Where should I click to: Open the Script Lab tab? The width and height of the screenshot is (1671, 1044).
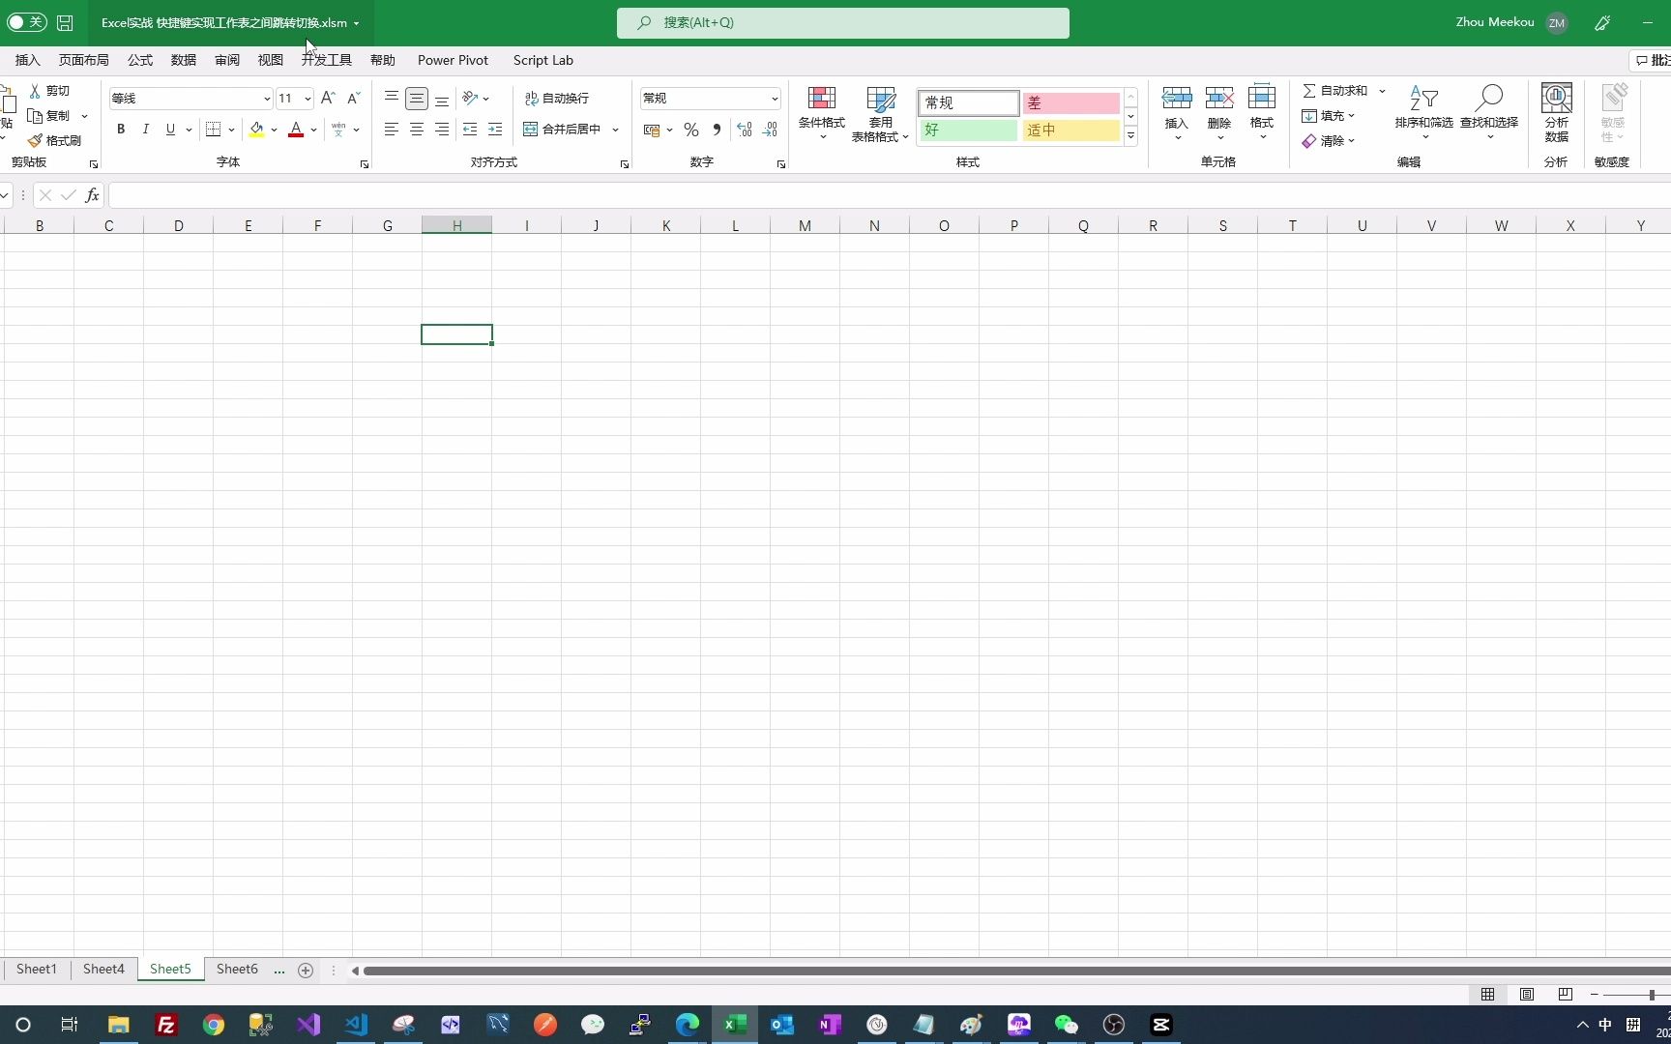543,60
